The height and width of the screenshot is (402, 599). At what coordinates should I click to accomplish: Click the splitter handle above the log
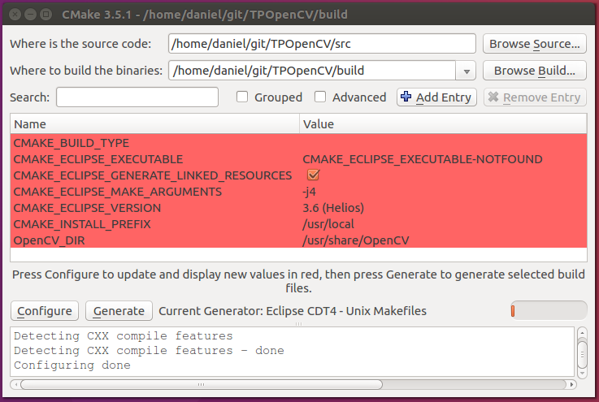pyautogui.click(x=298, y=324)
